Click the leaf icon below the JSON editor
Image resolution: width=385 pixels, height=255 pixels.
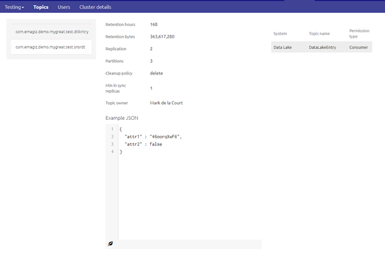tap(111, 244)
